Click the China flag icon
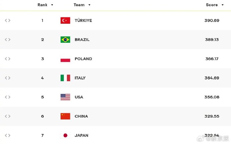This screenshot has width=231, height=144. pyautogui.click(x=65, y=116)
